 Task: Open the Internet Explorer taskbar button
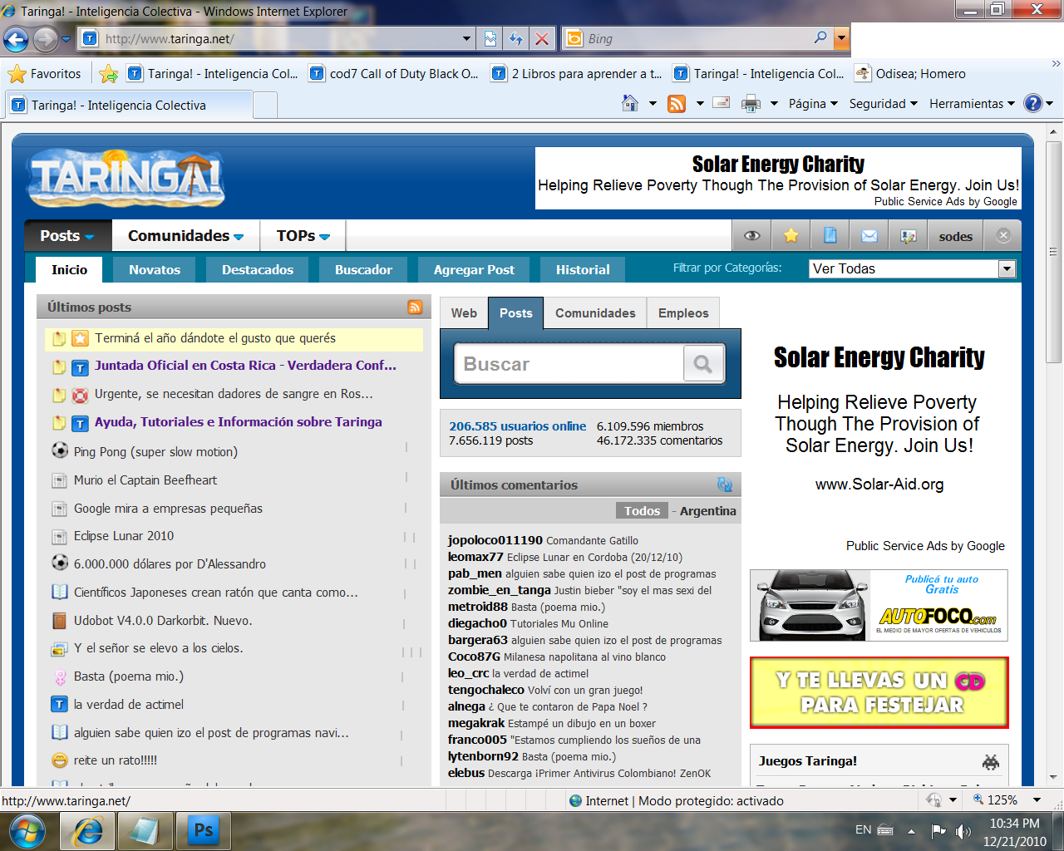click(87, 830)
